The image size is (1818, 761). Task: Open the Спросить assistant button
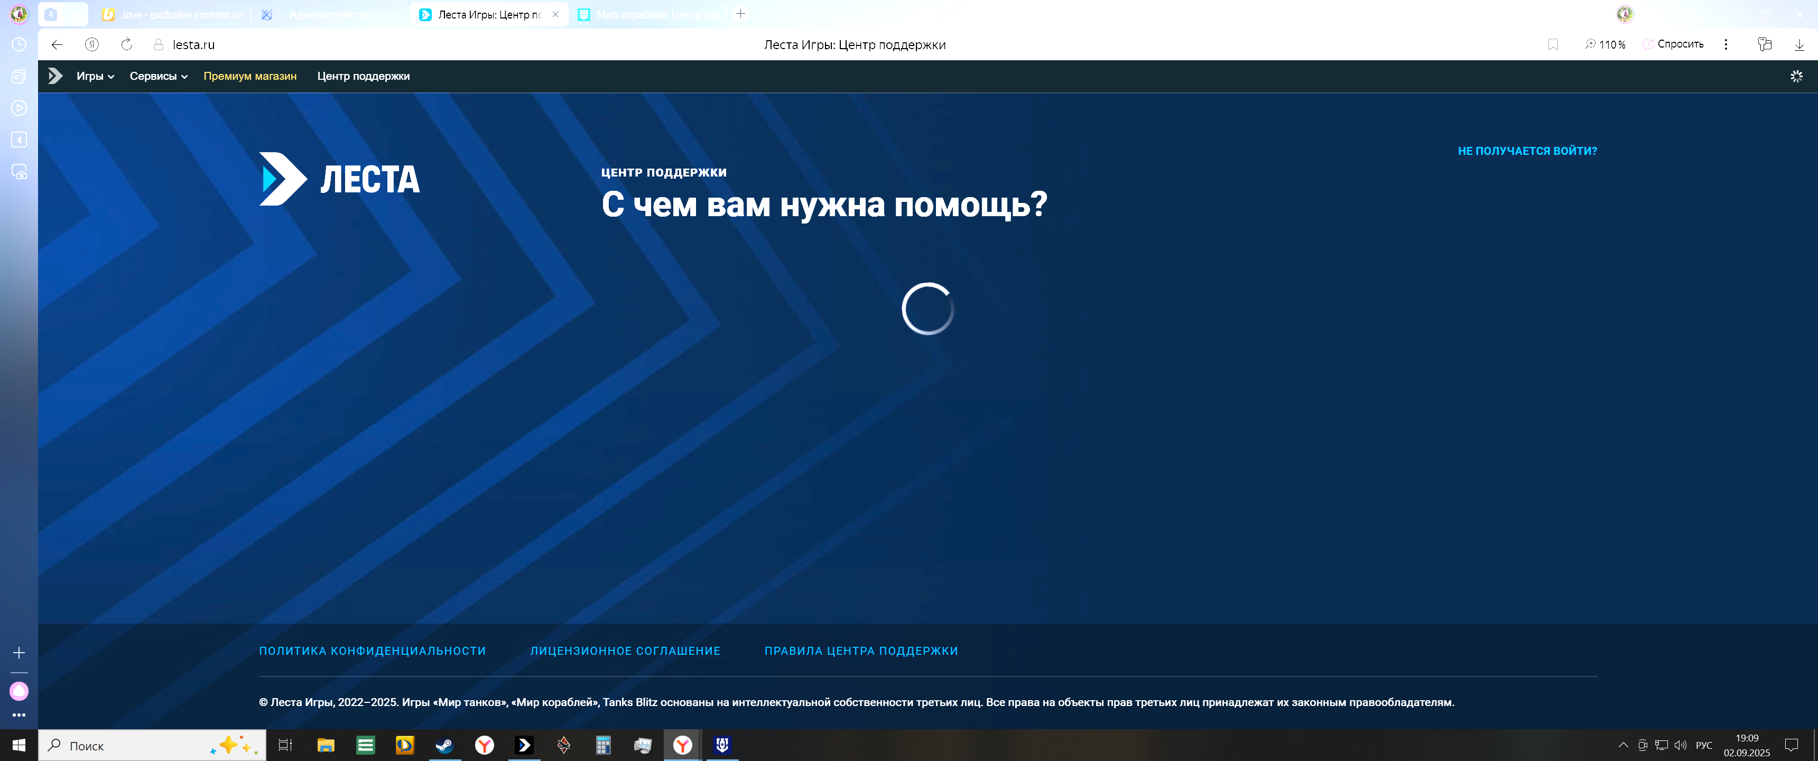click(1673, 44)
